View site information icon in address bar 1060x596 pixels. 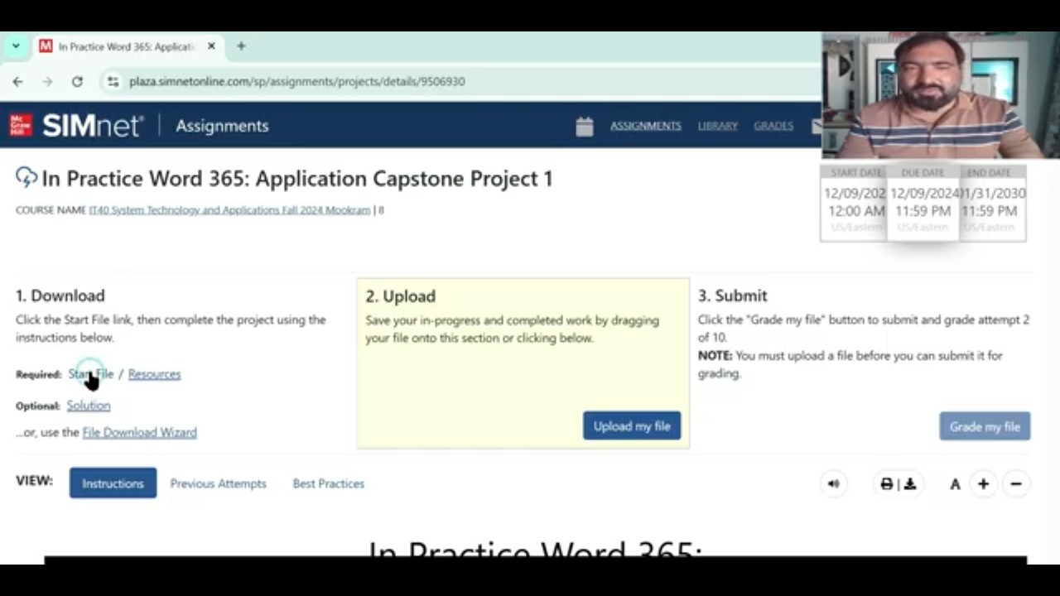[x=113, y=81]
